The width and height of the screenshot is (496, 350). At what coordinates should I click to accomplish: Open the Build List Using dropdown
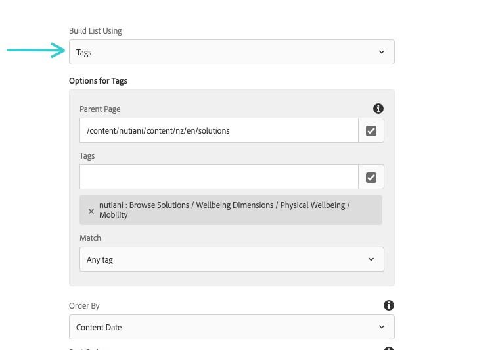click(231, 52)
